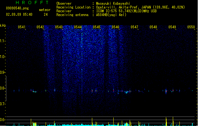Viewport: 198px width, 126px height.
Task: Click the 0.8 kHz axis label
Action: (x=3, y=88)
